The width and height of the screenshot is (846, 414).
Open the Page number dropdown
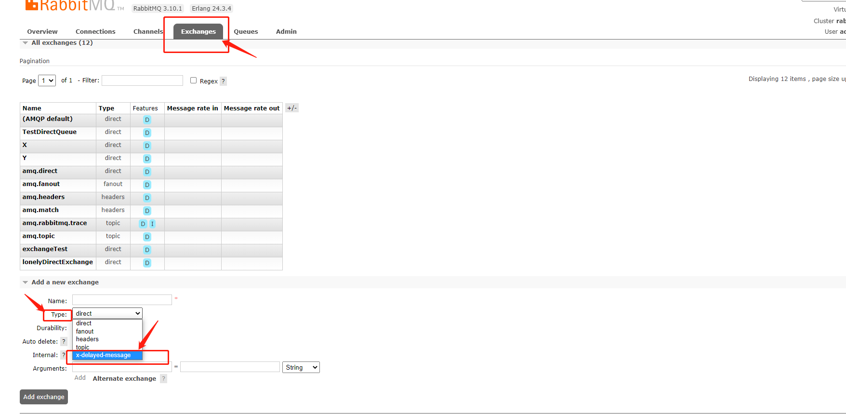pos(47,80)
